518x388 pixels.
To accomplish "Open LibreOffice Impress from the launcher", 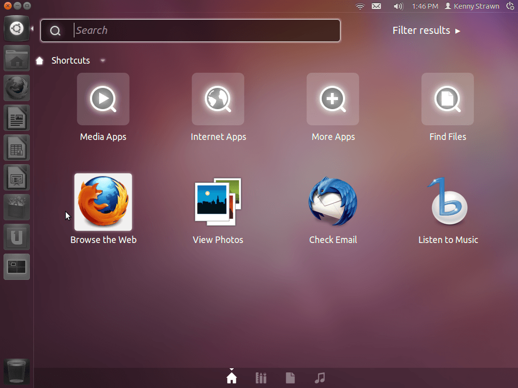I will [17, 177].
